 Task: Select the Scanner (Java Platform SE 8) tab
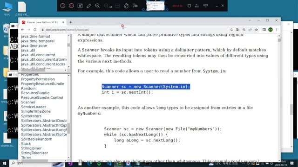pos(43,22)
